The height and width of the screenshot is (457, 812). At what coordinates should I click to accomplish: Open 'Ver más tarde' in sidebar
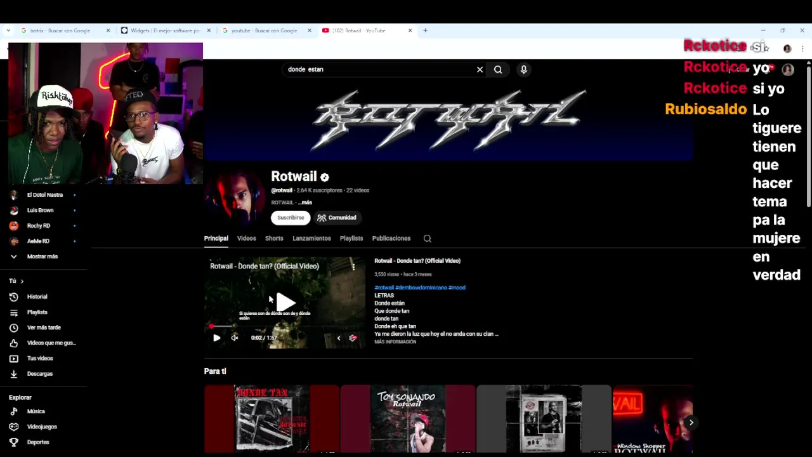coord(44,328)
